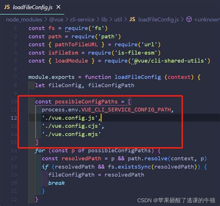Click the loadFileConfig function name
The width and height of the screenshot is (220, 206).
point(138,77)
